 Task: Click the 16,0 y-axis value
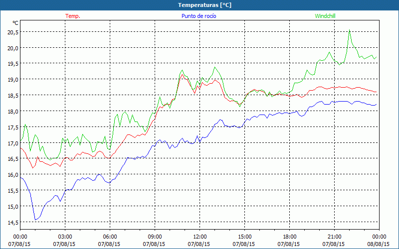point(13,175)
